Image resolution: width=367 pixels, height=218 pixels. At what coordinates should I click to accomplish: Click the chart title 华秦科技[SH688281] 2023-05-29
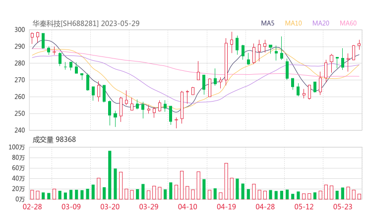86,23
